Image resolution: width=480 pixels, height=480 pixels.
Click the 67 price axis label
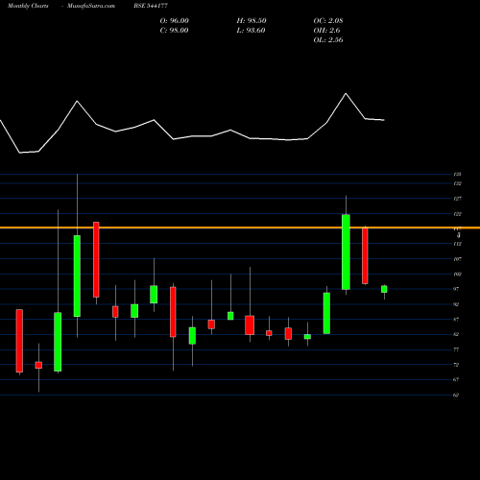(456, 380)
